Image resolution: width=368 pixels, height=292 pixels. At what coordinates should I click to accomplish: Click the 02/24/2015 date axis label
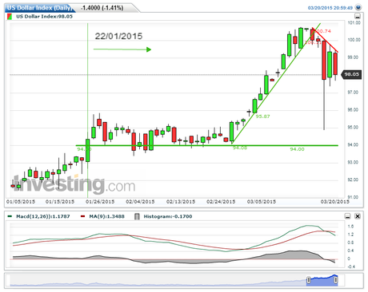click(x=221, y=202)
